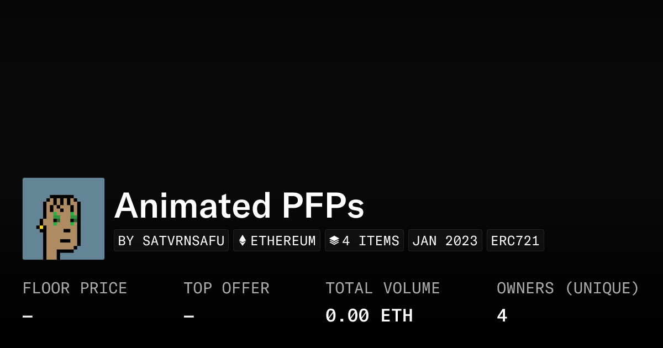Select the Animated PFPs collection title
Viewport: 663px width, 348px height.
coord(239,206)
